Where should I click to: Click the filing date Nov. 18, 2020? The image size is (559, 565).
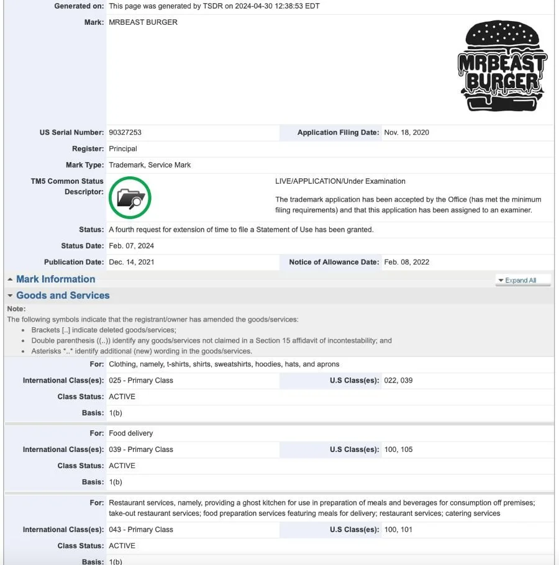tap(407, 132)
